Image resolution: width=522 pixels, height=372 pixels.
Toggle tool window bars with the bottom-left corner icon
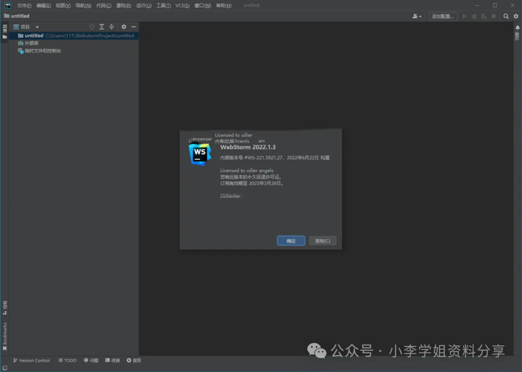pos(5,368)
